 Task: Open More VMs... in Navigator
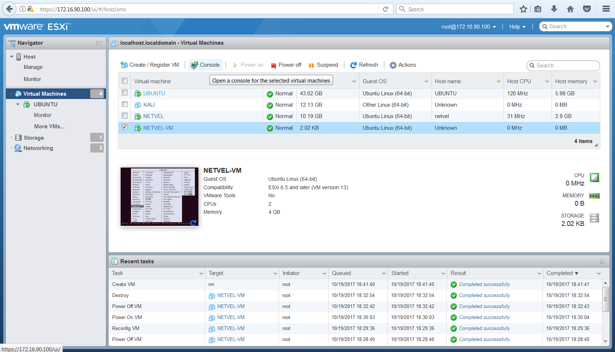coord(49,126)
